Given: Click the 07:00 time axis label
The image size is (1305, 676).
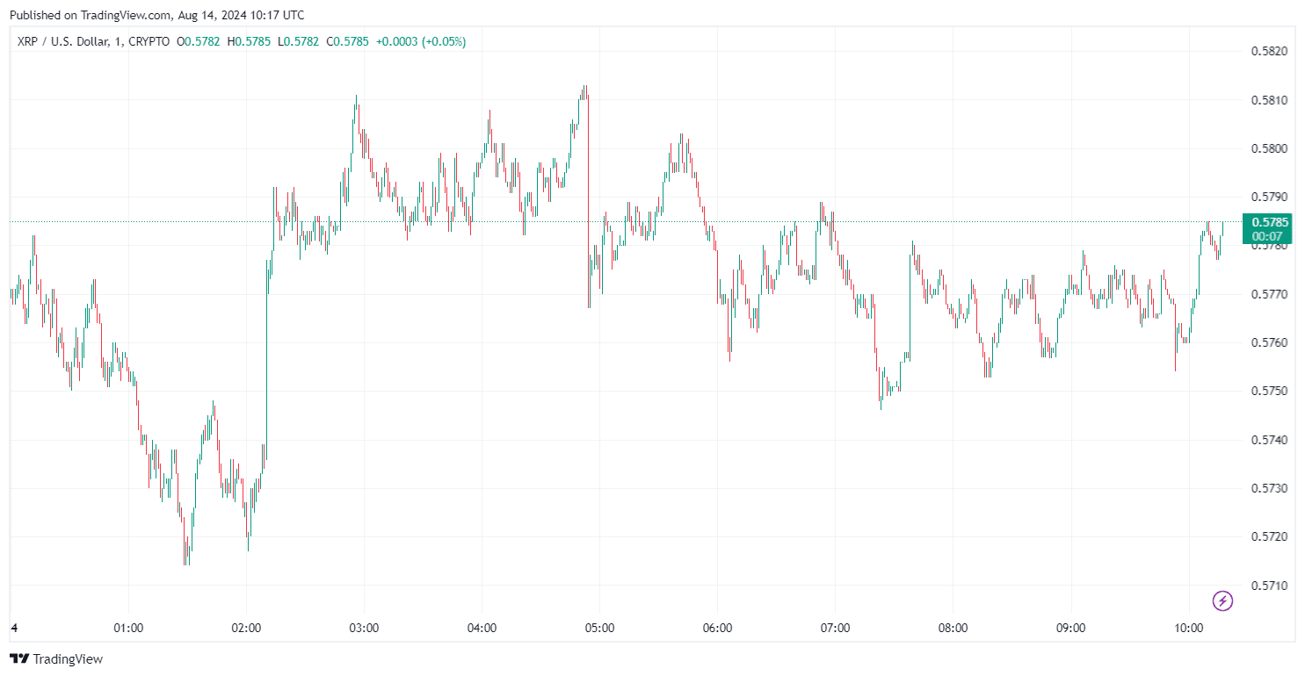Looking at the screenshot, I should point(835,629).
